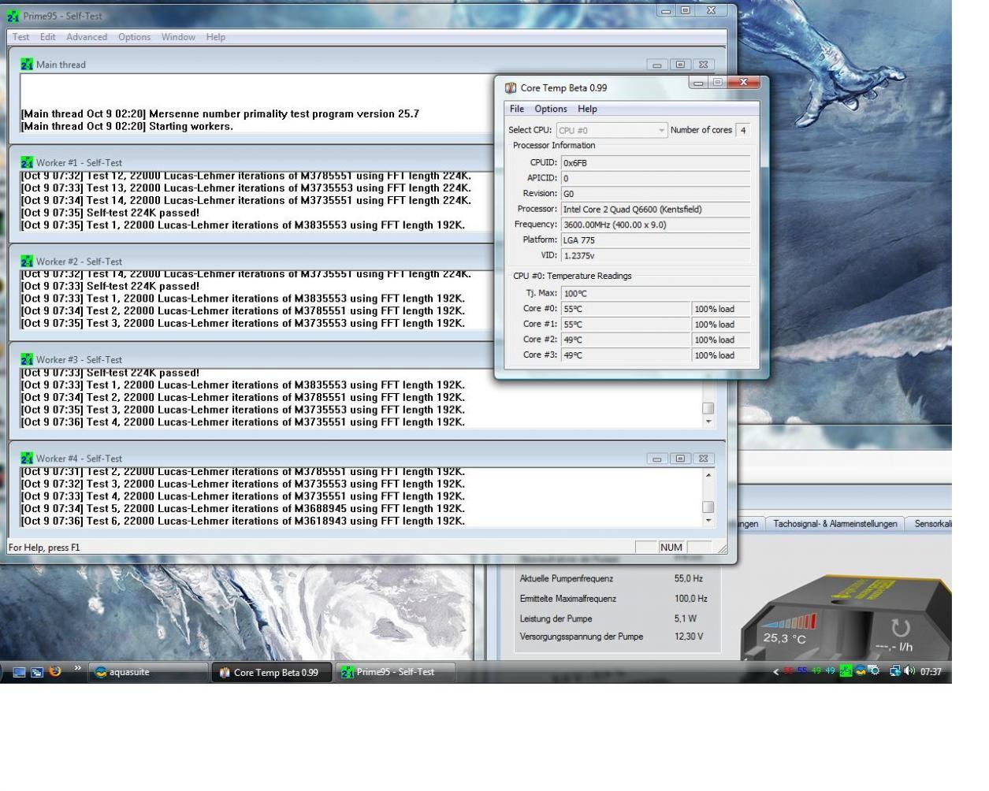Click the Revision field G0
Image resolution: width=989 pixels, height=791 pixels.
click(655, 193)
